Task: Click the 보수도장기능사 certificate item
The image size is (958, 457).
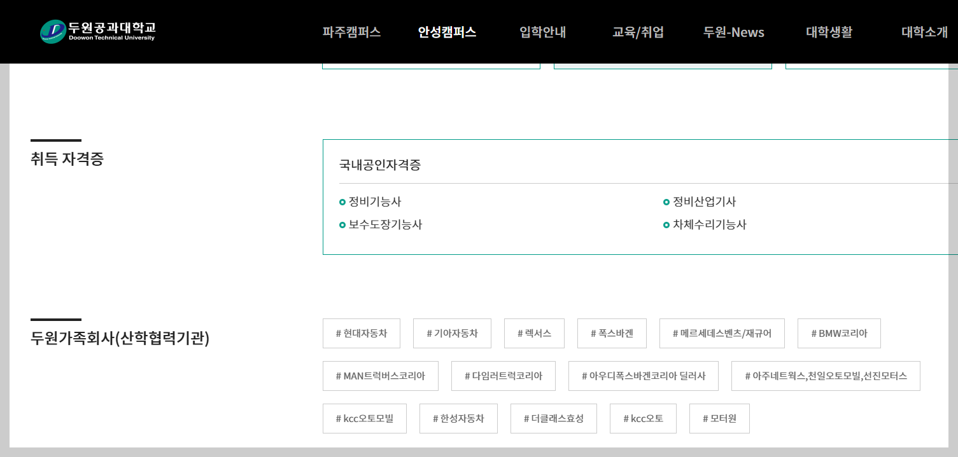Action: pyautogui.click(x=381, y=224)
